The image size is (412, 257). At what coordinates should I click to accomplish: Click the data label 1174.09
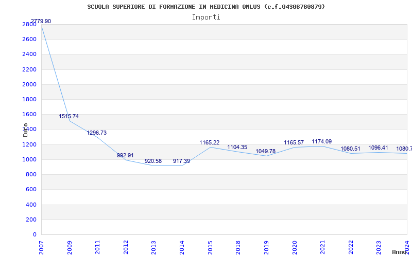[x=322, y=142]
